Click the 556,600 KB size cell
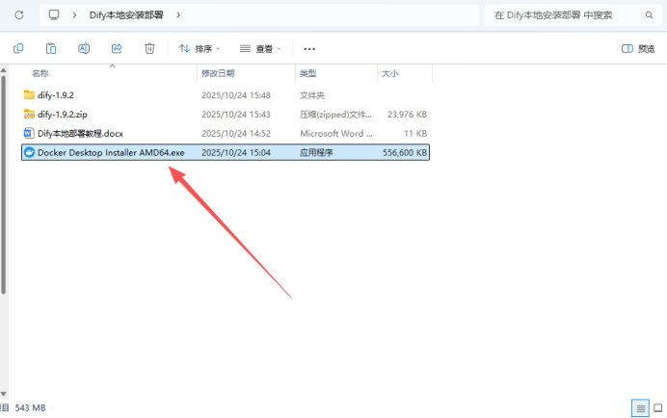The width and height of the screenshot is (667, 418). [x=405, y=153]
